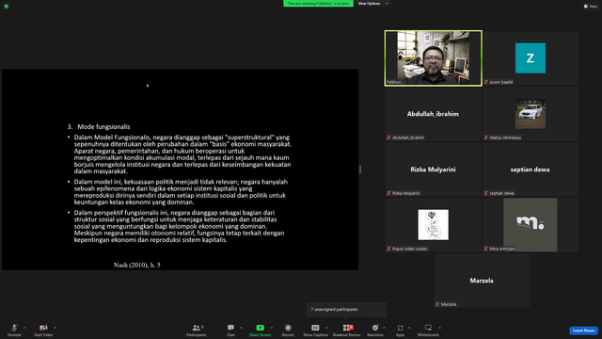Click the muted mic icon on Marzela's tile
Viewport: 602px width, 339px height.
[x=437, y=304]
